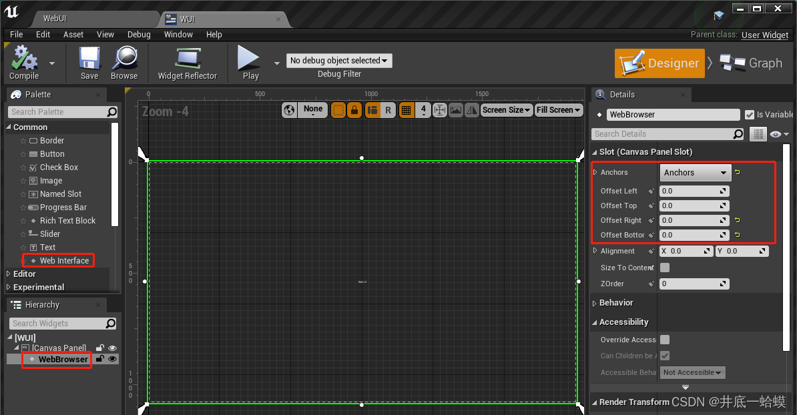Open Screen Size dropdown
This screenshot has height=415, width=797.
coord(506,109)
